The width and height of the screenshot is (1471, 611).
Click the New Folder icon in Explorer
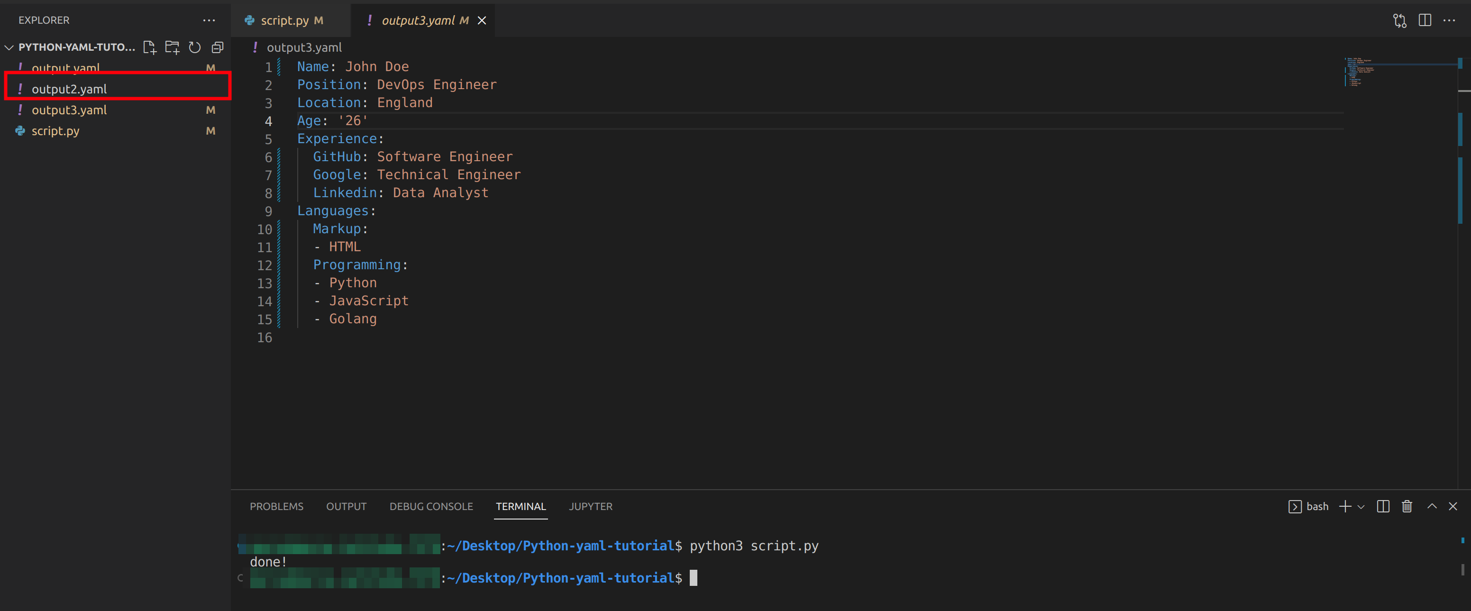tap(172, 47)
